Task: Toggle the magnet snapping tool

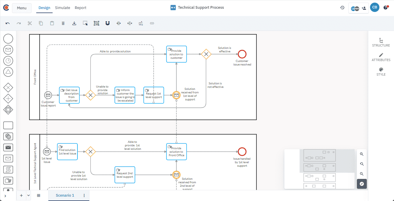Action: point(108,23)
